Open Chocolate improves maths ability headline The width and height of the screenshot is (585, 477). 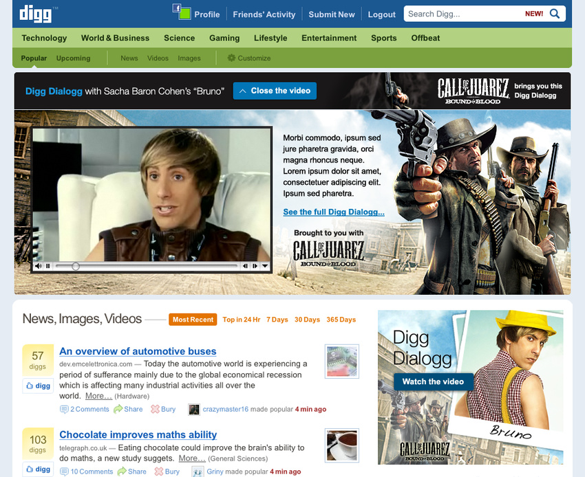pos(138,435)
